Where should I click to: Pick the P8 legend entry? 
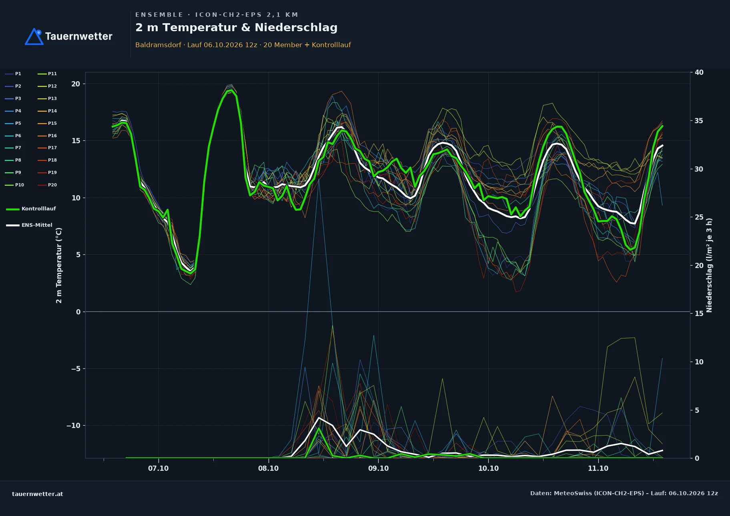13,160
